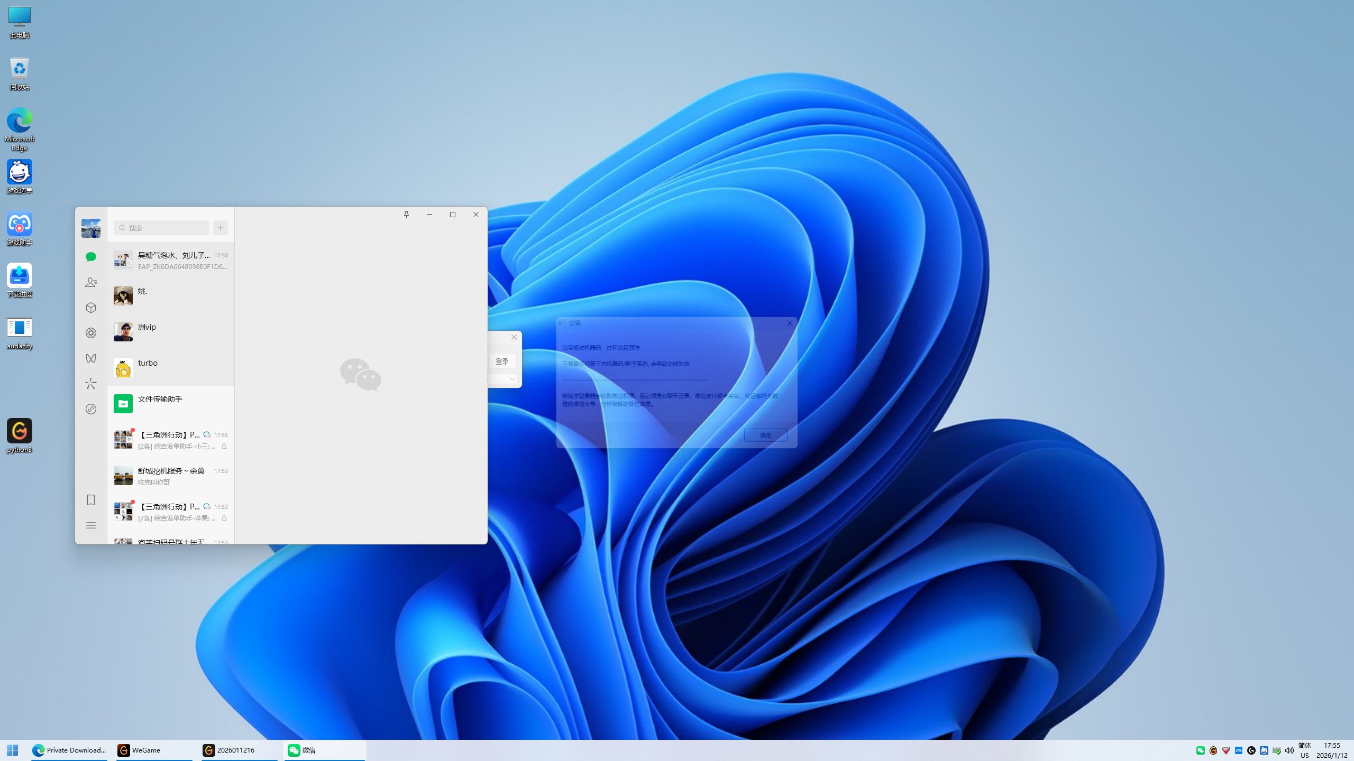Open the 舒城挖机服务 chat
Screen dimensions: 1354x761
coord(170,476)
